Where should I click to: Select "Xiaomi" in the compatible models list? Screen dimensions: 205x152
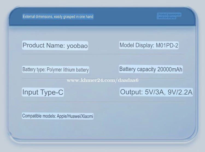pos(87,116)
